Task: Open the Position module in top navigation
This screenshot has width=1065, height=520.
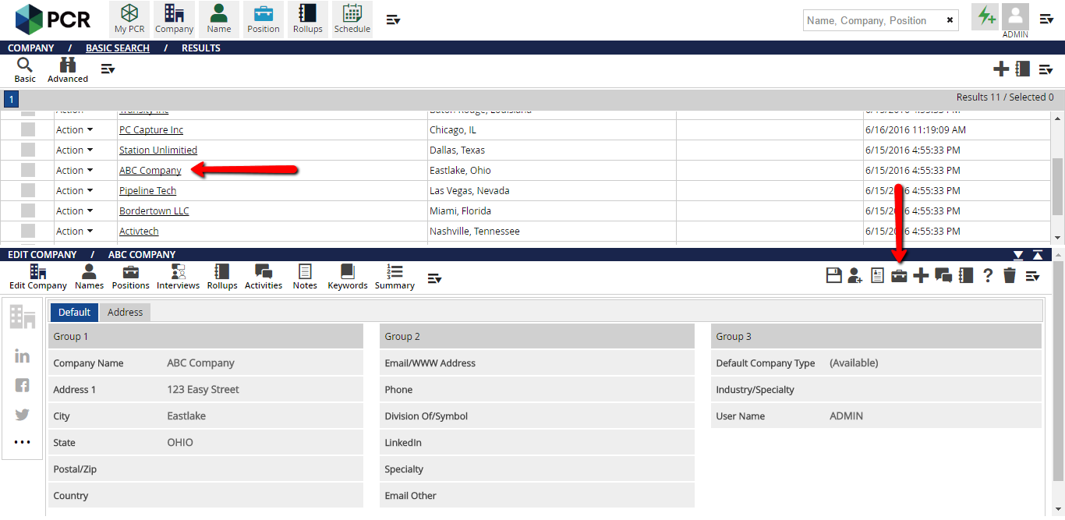Action: click(264, 19)
